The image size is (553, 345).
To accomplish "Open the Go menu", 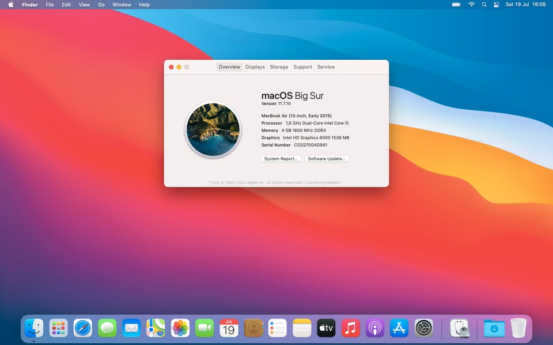I will [x=101, y=5].
